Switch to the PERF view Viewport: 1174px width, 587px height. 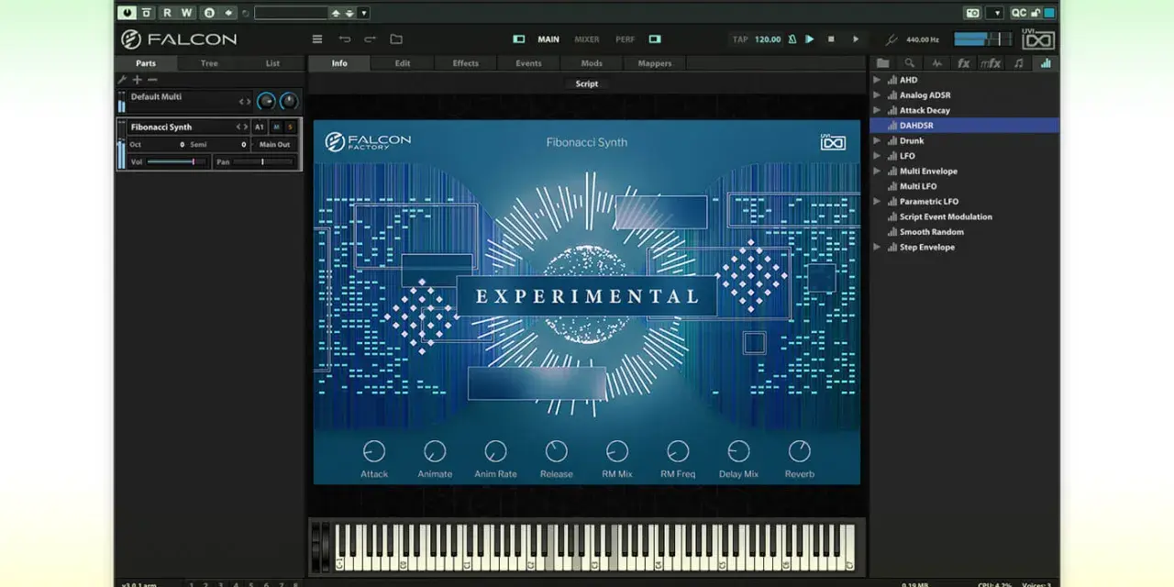[625, 39]
